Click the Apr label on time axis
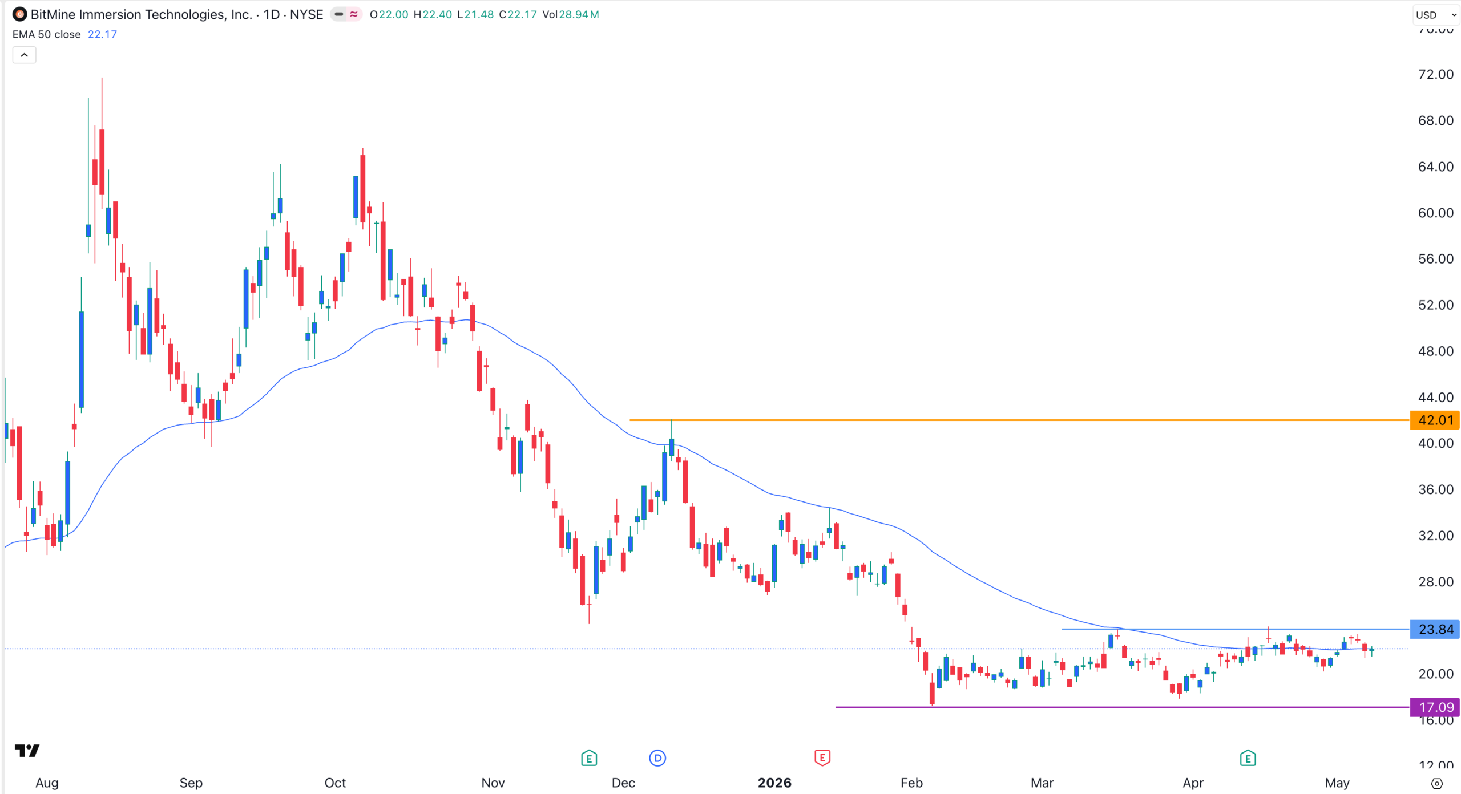 click(1193, 783)
